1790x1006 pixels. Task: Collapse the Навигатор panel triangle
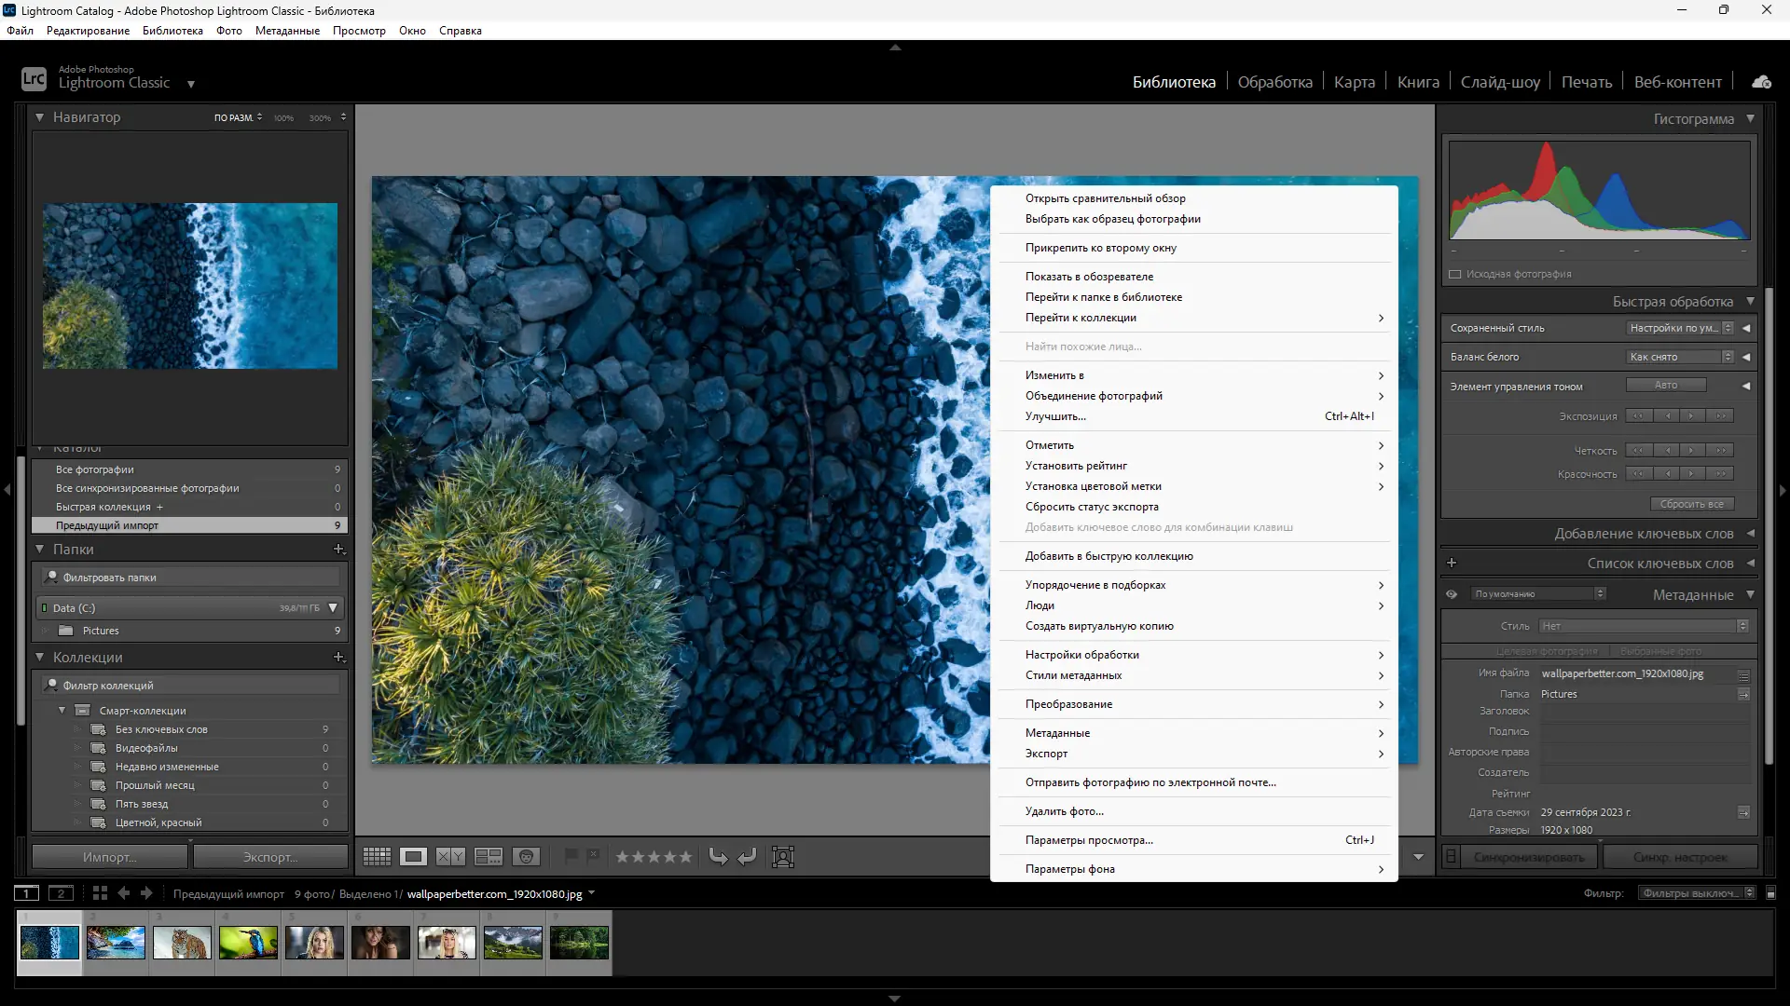pyautogui.click(x=40, y=117)
